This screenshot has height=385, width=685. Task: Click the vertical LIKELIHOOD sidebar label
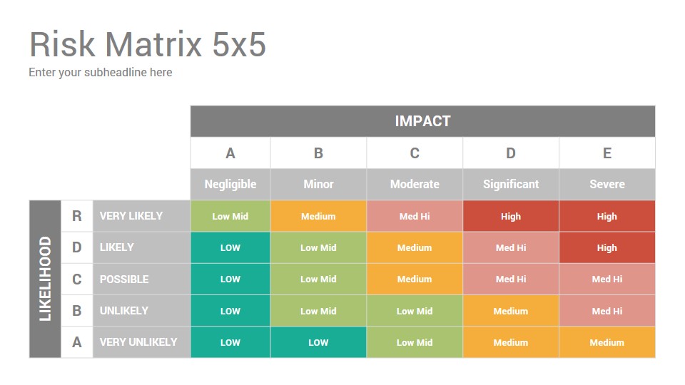pyautogui.click(x=45, y=279)
